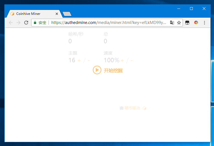This screenshot has height=146, width=214.
Task: Click the 开始挖掘 start mining text
Action: pos(113,71)
